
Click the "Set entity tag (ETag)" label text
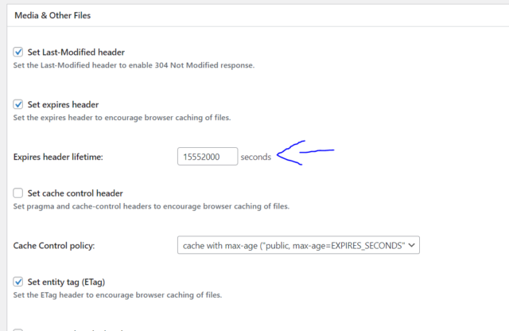66,282
